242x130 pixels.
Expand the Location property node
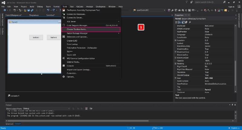tap(175, 40)
